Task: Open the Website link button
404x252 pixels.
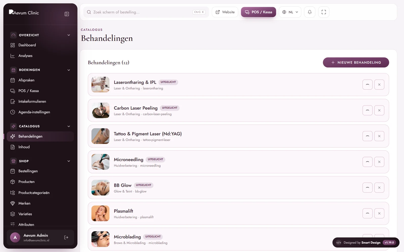Action: click(x=225, y=12)
